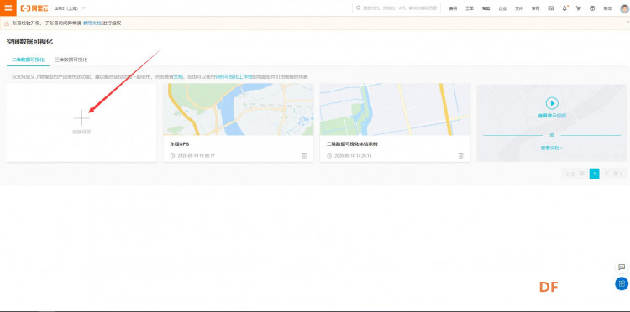
Task: Open the blue floating apps button
Action: 622,283
